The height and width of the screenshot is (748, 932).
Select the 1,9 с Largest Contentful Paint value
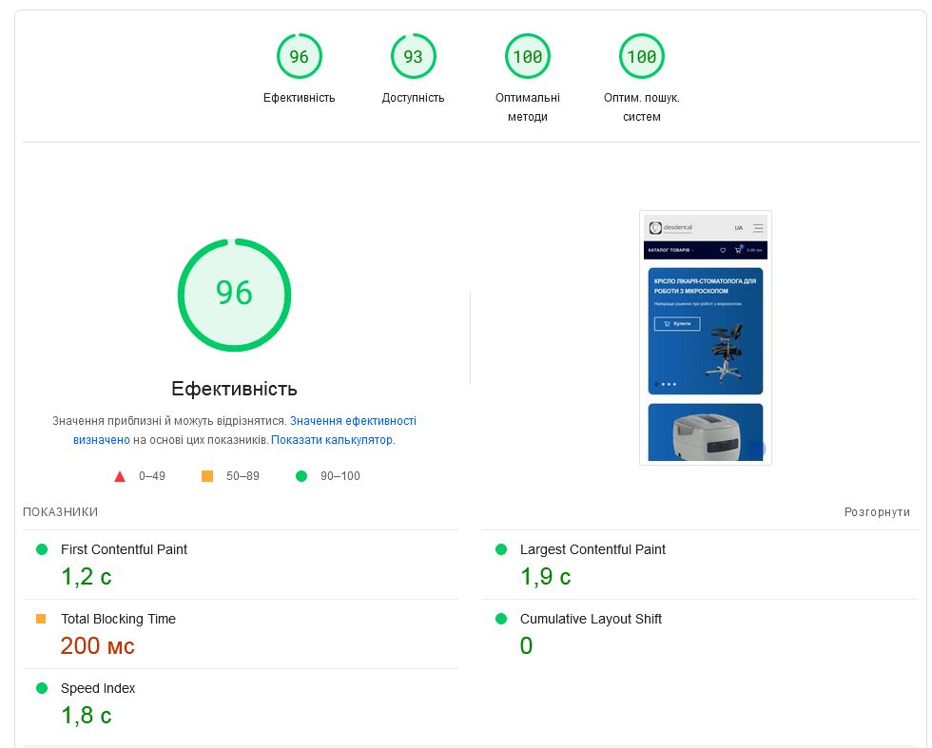click(x=545, y=577)
